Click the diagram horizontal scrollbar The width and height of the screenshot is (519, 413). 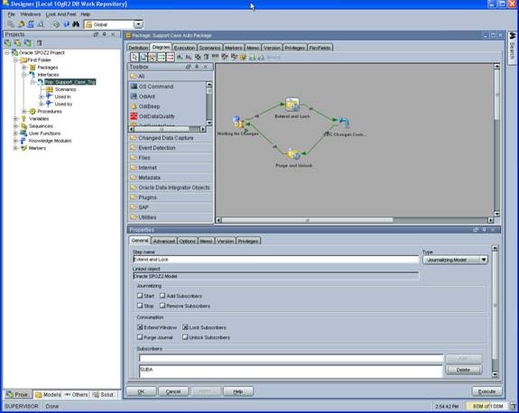click(355, 220)
